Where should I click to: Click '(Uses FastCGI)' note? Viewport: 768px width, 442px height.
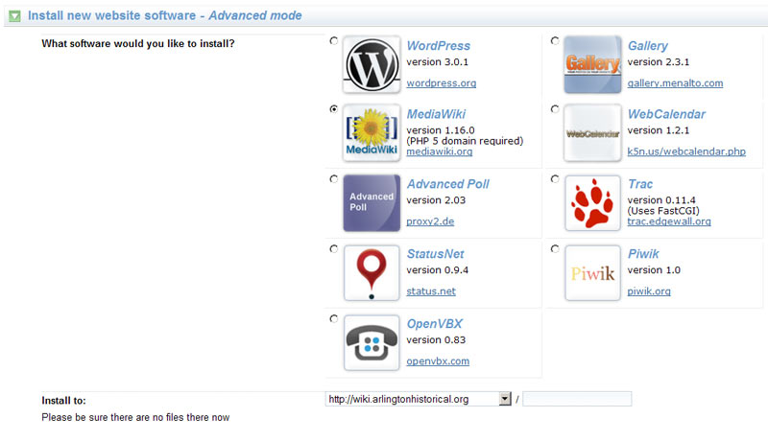coord(663,211)
